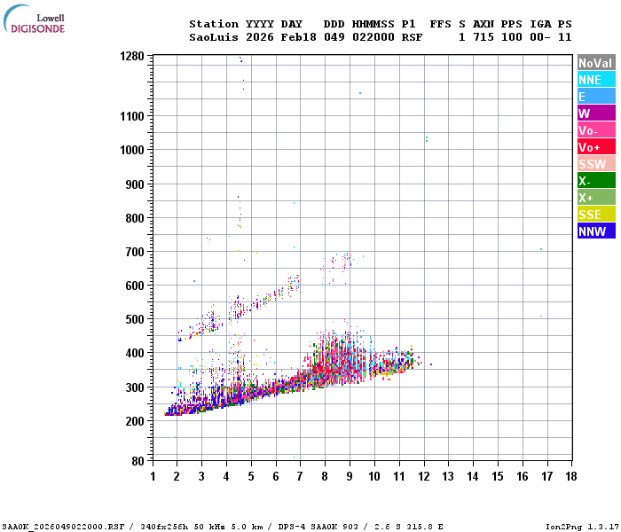Click the AXN value 715

point(483,37)
